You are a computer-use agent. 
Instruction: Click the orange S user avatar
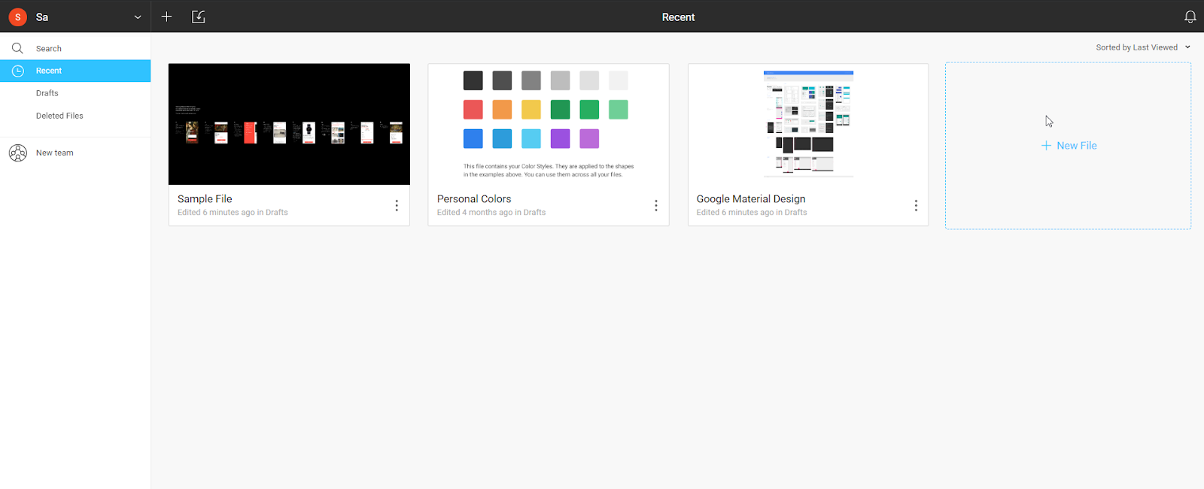(17, 17)
